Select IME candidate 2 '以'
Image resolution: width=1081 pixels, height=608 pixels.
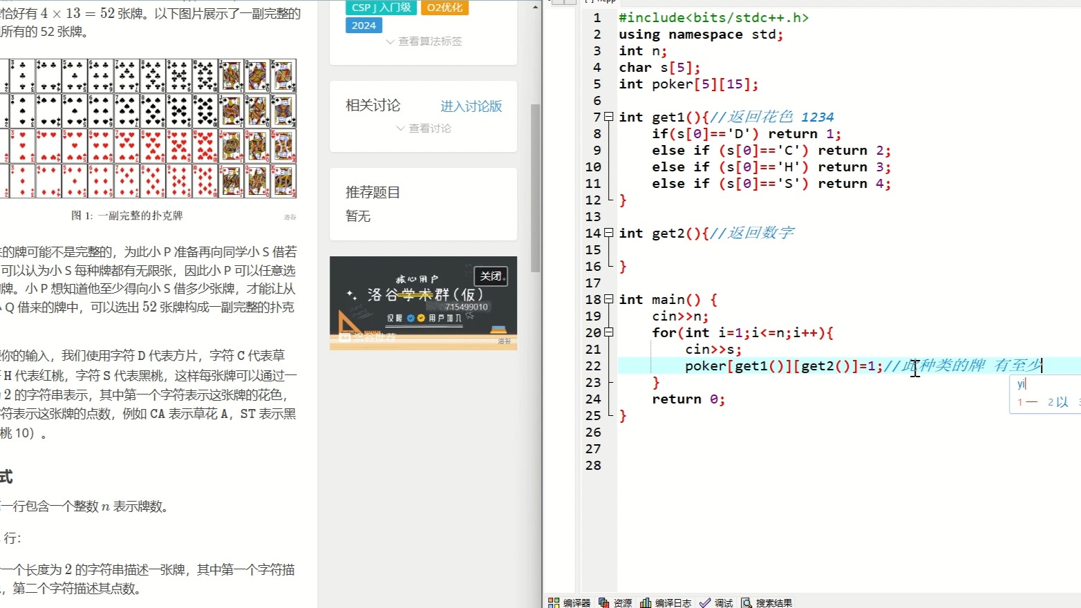(x=1058, y=402)
